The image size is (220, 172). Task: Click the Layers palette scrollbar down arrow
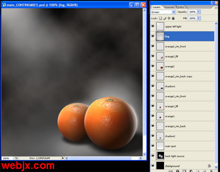pos(216,167)
